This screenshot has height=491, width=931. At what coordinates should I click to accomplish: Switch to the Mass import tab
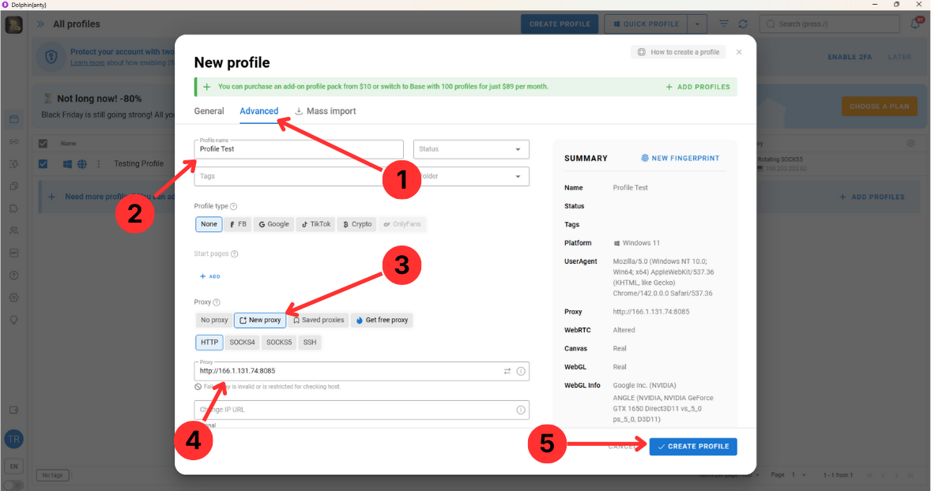[x=326, y=111]
